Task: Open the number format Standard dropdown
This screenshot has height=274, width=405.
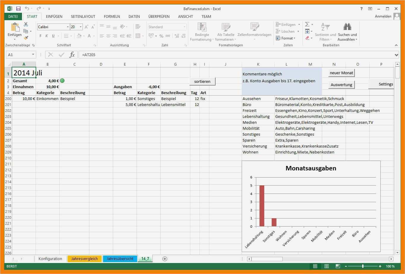Action: pyautogui.click(x=184, y=27)
